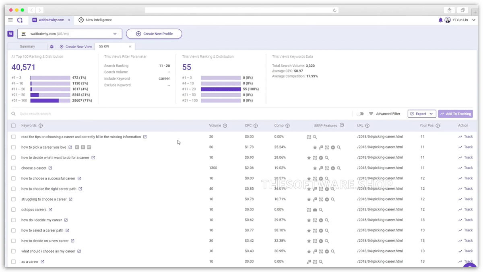The width and height of the screenshot is (483, 272).
Task: Check the box for 'how to choose a successful career'
Action: click(x=13, y=178)
